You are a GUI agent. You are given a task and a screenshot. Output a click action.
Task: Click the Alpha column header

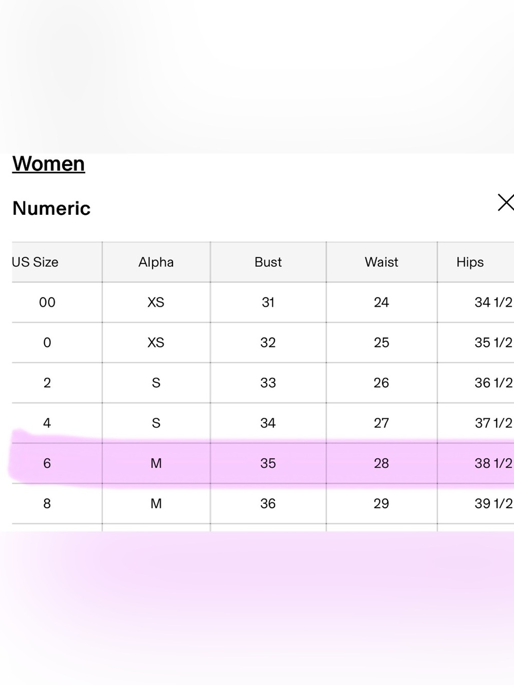pyautogui.click(x=156, y=262)
